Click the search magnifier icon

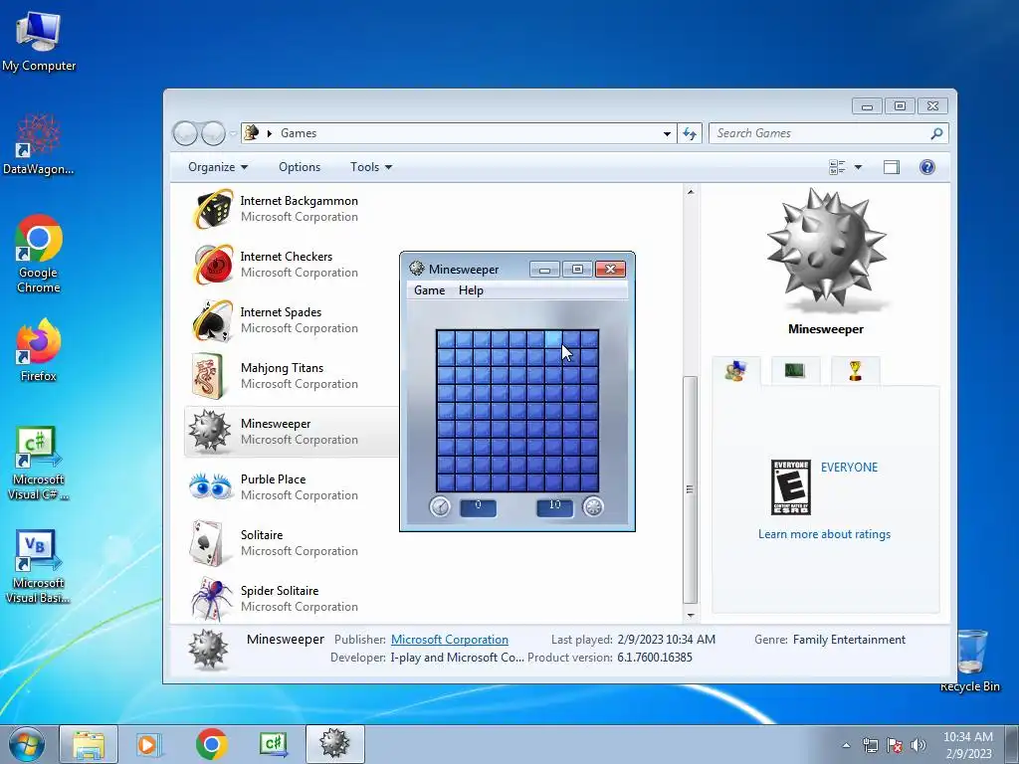(x=936, y=133)
